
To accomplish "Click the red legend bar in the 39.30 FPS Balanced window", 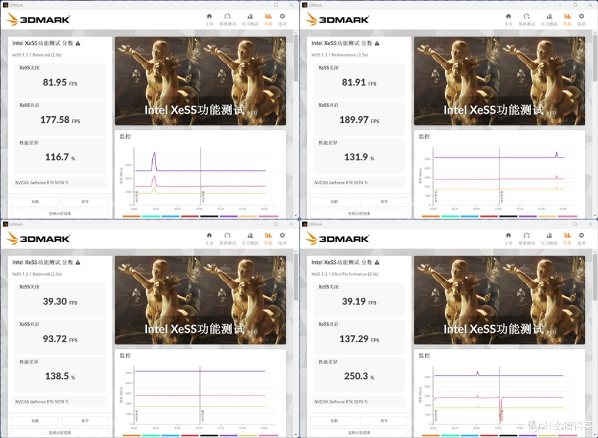I will pyautogui.click(x=190, y=435).
